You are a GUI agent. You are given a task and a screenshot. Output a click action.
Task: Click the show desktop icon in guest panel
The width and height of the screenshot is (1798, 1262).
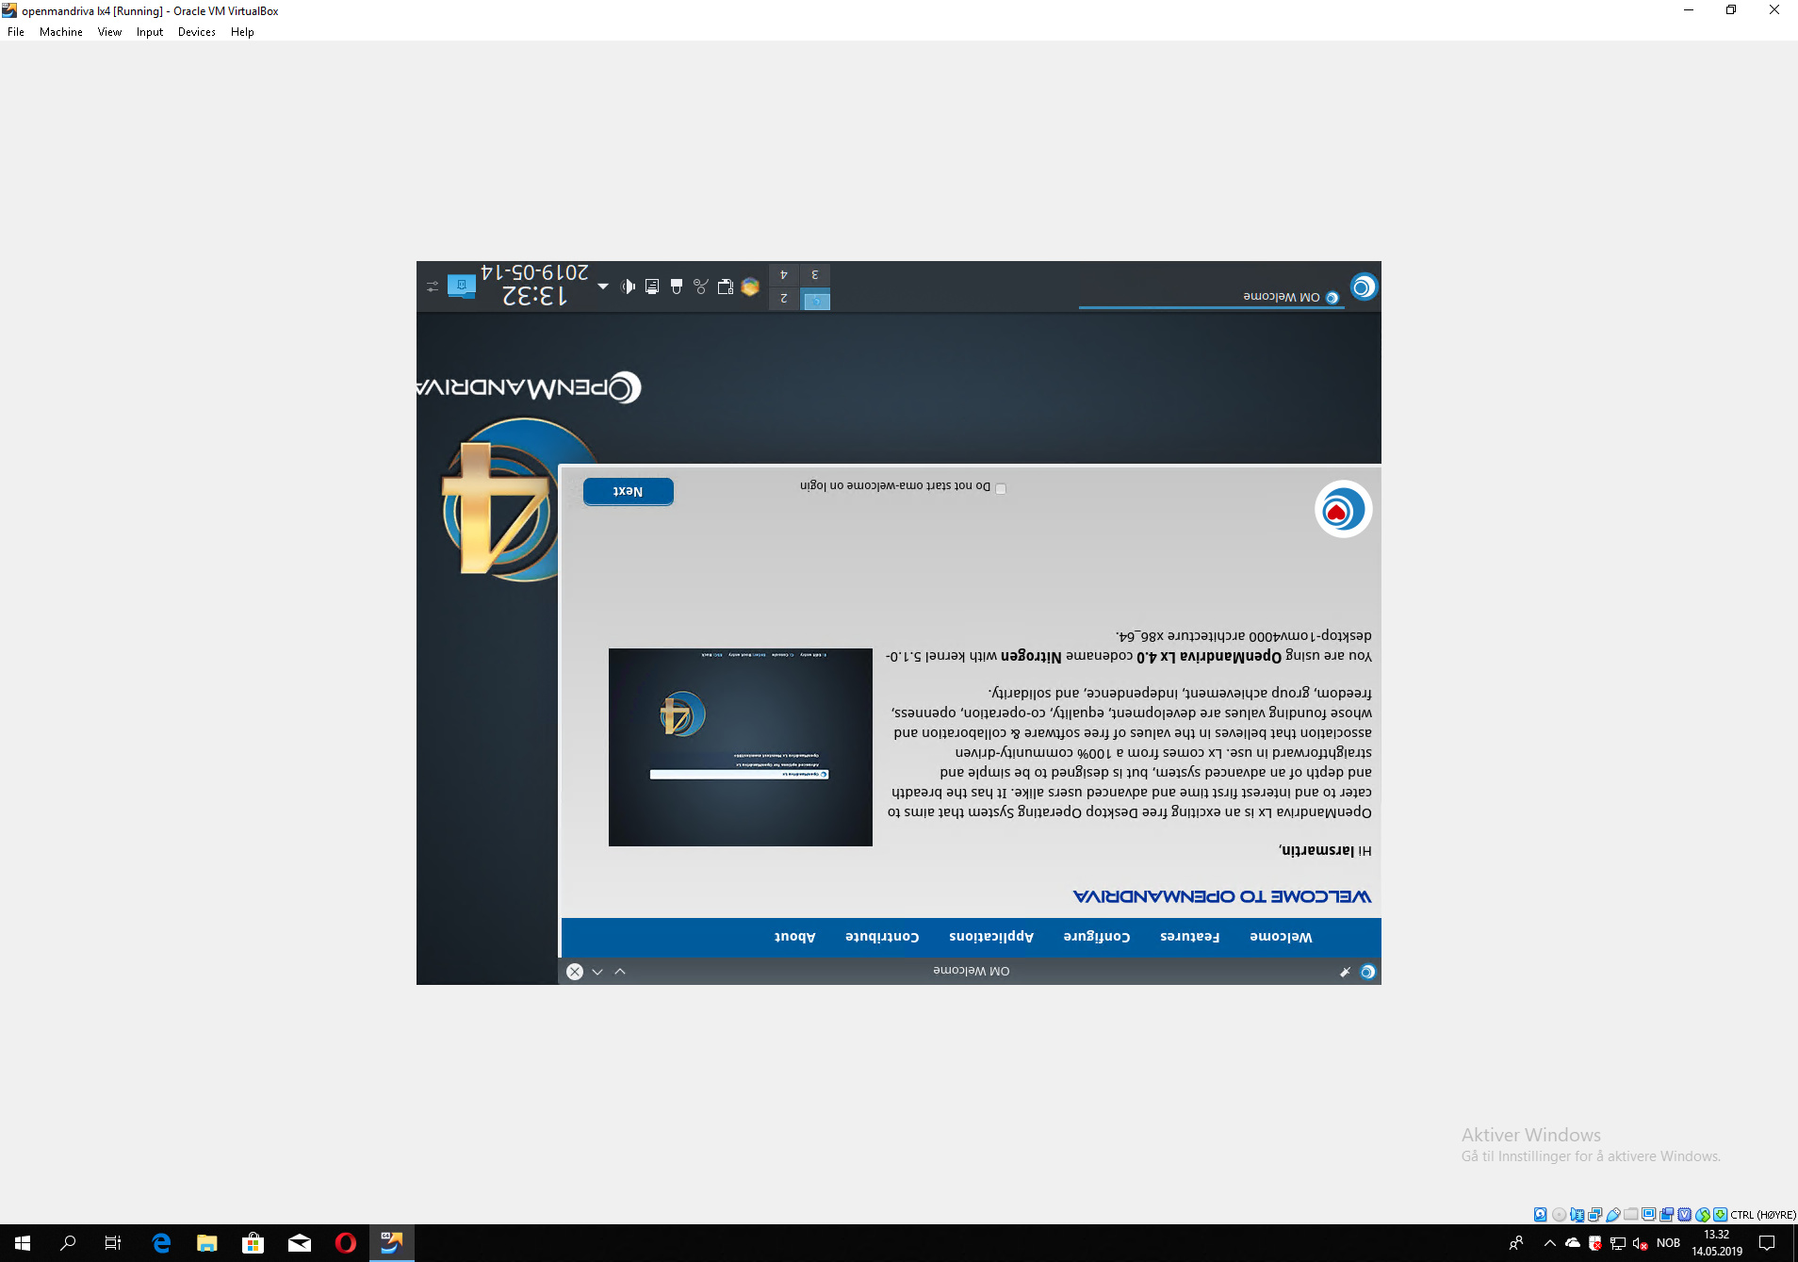(x=462, y=286)
